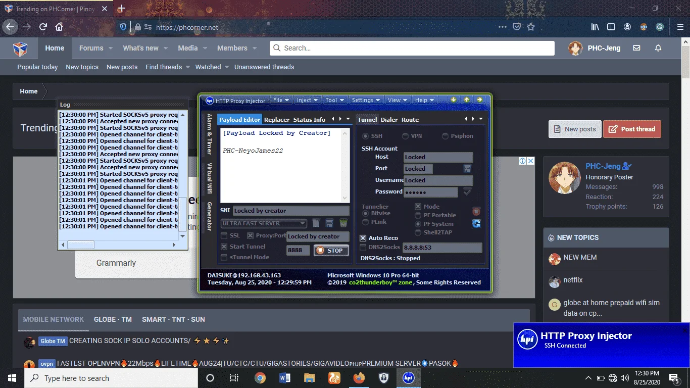The height and width of the screenshot is (388, 690).
Task: Click the checkmark icon next to the Password field
Action: pos(467,191)
